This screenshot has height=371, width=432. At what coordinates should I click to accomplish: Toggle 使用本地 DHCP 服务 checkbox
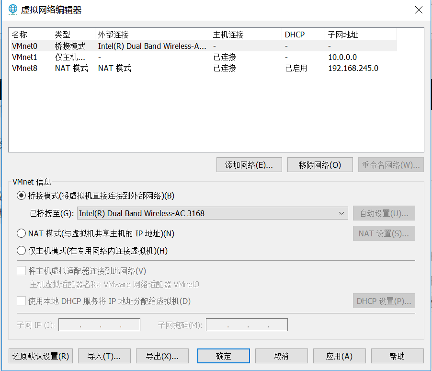(x=21, y=301)
